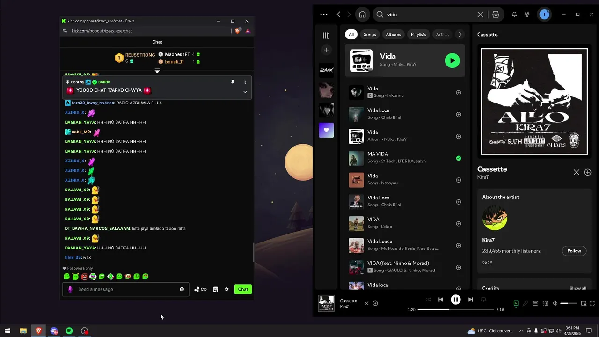Click the Send a message field
599x337 pixels.
click(126, 289)
